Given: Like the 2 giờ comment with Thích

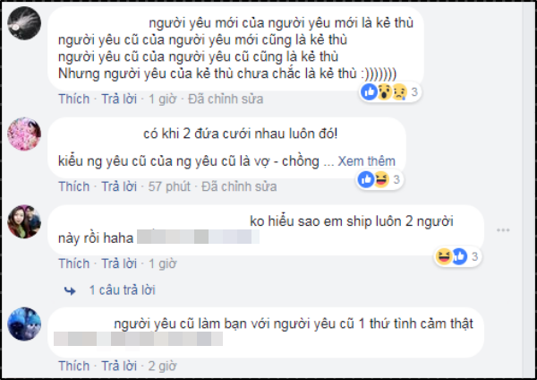Looking at the screenshot, I should [x=74, y=366].
